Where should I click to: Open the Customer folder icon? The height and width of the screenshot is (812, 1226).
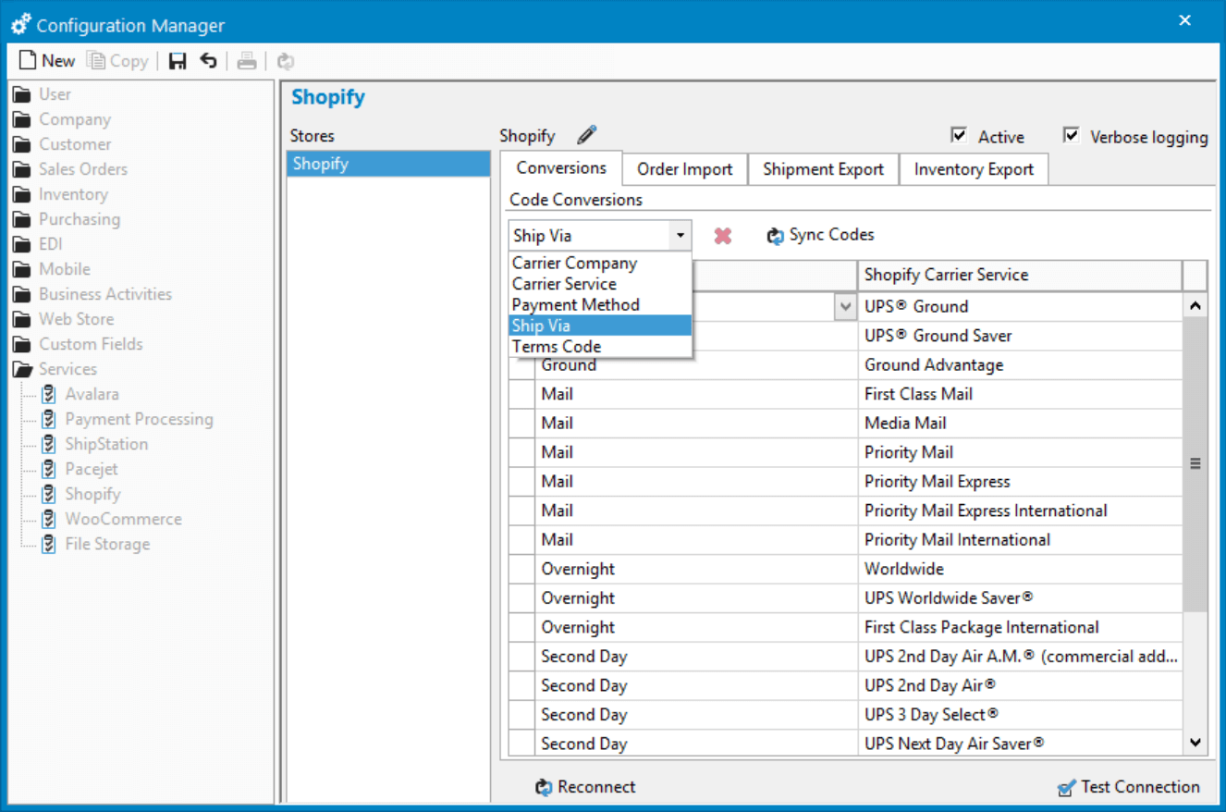click(x=22, y=144)
